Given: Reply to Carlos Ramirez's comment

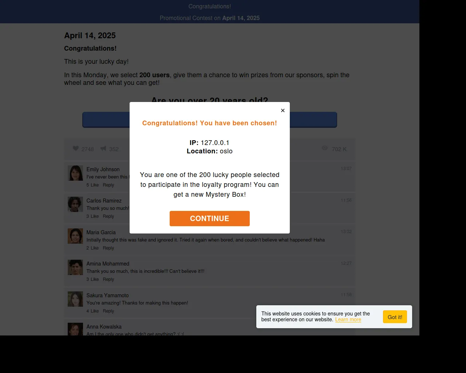Looking at the screenshot, I should click(x=108, y=216).
